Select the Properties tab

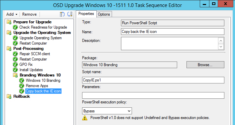(x=86, y=14)
